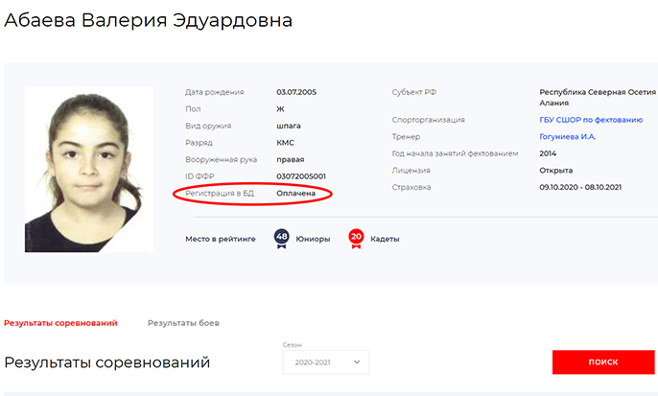The height and width of the screenshot is (396, 658).
Task: Select the red Результаты соревнований tab
Action: [x=60, y=323]
